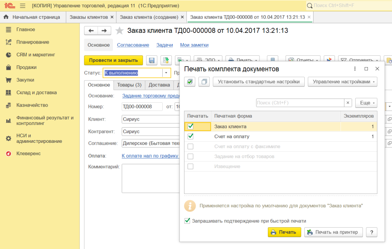
Task: Switch to the Заказ клиента (создание) tab
Action: [x=149, y=17]
